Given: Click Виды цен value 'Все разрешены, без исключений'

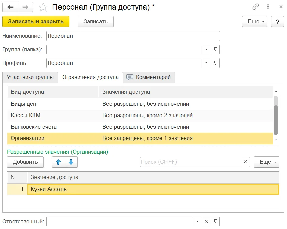Looking at the screenshot, I should point(146,104).
